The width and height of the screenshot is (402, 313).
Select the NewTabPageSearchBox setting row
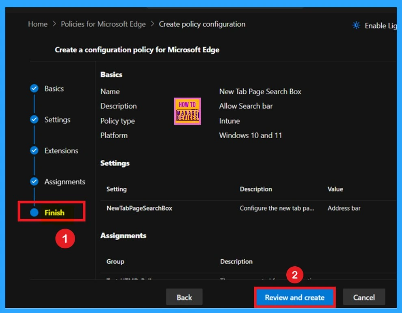click(x=139, y=208)
